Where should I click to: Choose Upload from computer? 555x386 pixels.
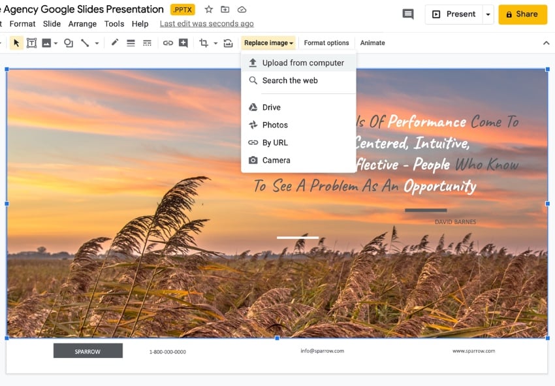click(x=302, y=63)
